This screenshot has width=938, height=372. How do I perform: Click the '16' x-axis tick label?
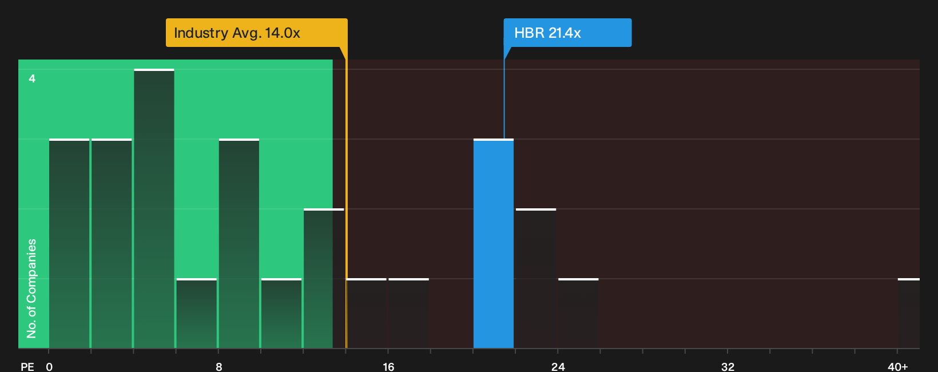(388, 366)
